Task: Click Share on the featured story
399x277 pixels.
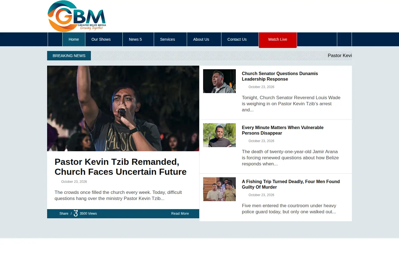Action: click(x=64, y=214)
